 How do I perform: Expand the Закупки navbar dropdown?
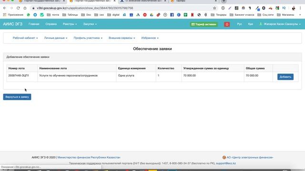coord(90,24)
